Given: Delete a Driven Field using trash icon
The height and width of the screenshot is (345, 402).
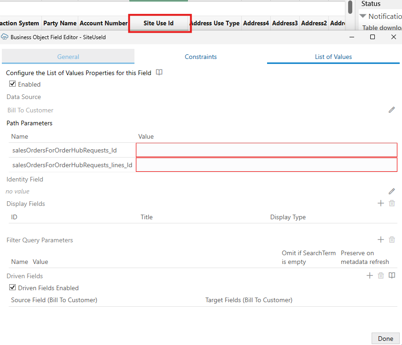Looking at the screenshot, I should [381, 275].
